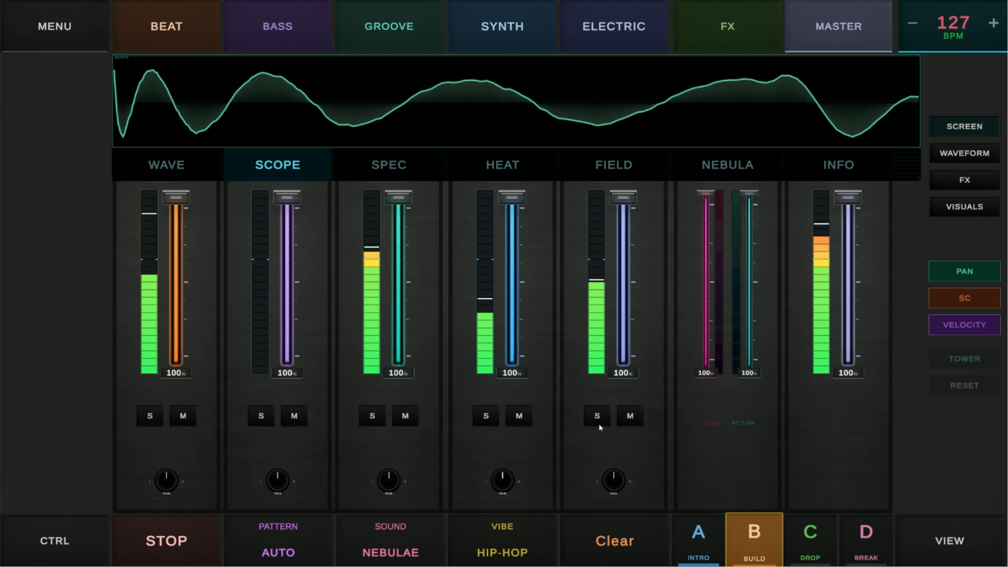Solo the Electric channel
Image resolution: width=1008 pixels, height=567 pixels.
tap(598, 416)
